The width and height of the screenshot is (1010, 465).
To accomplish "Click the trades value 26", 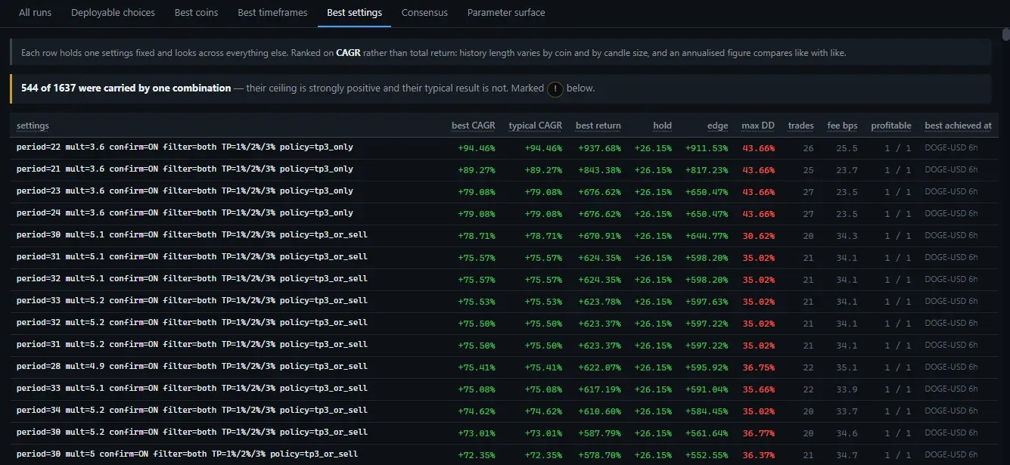I will [x=809, y=148].
